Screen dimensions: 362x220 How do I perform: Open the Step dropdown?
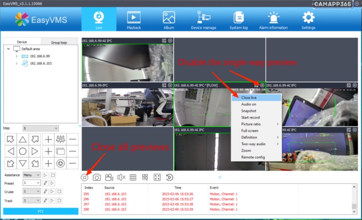coord(41,128)
